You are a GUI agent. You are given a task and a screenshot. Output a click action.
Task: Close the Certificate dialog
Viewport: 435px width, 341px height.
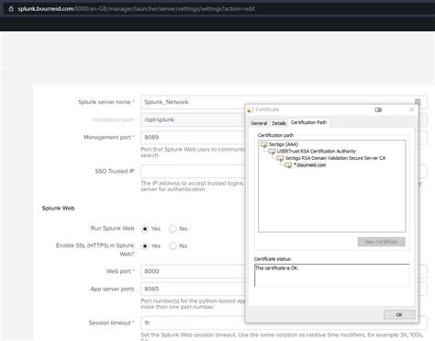(x=412, y=109)
